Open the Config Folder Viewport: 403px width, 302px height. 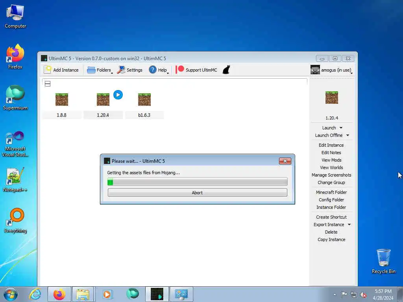point(331,199)
